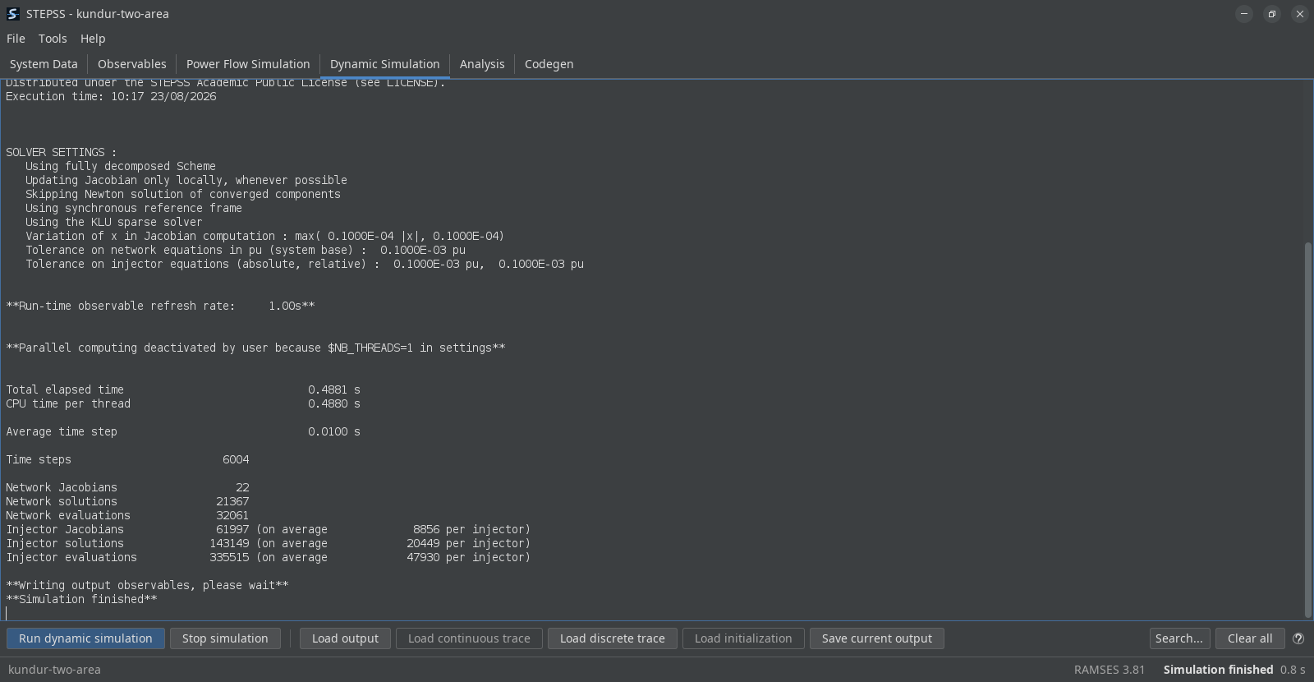Click Run dynamic simulation button
The width and height of the screenshot is (1314, 682).
click(x=85, y=638)
